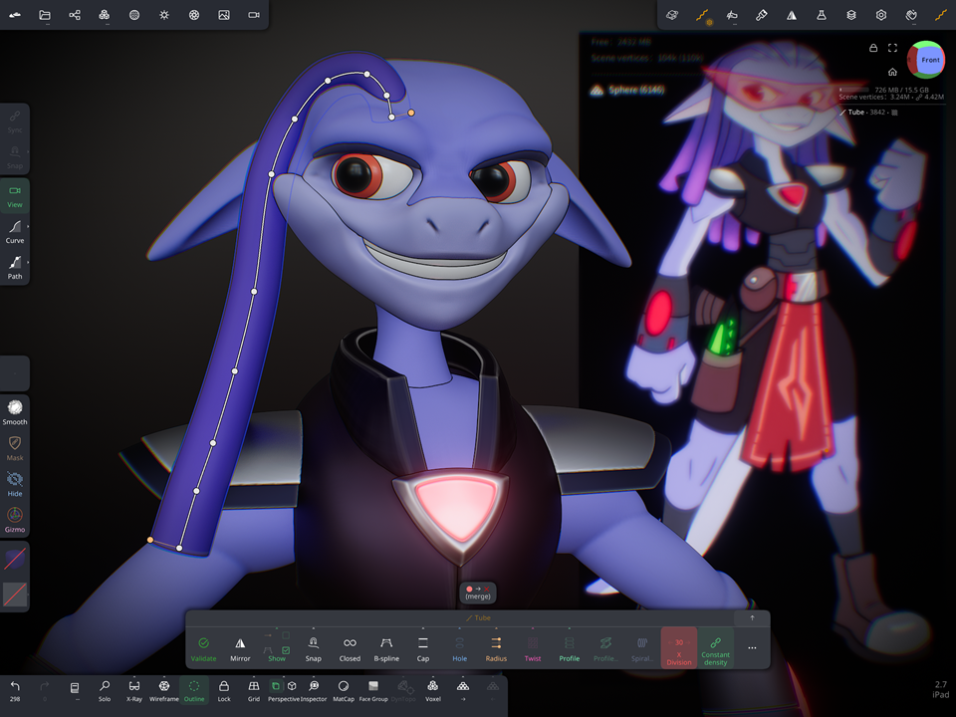The height and width of the screenshot is (717, 956).
Task: Validate the Tube primitive
Action: [203, 648]
